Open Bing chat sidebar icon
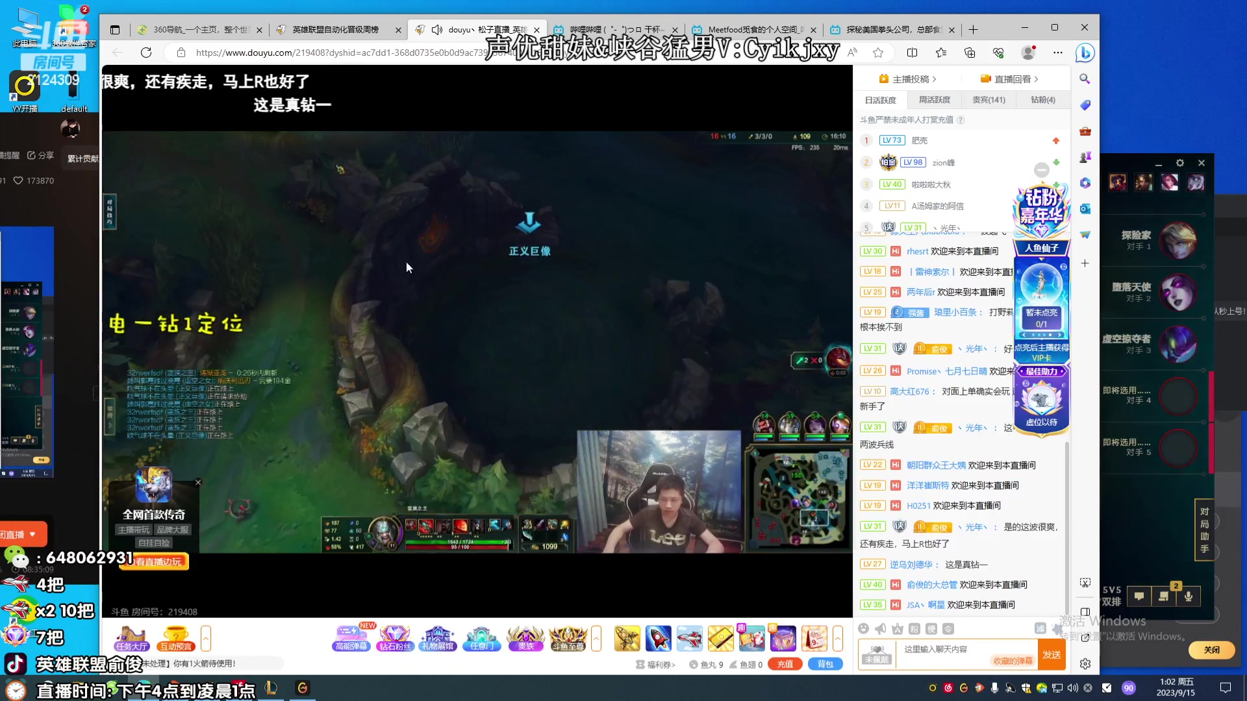Image resolution: width=1247 pixels, height=701 pixels. coord(1085,53)
